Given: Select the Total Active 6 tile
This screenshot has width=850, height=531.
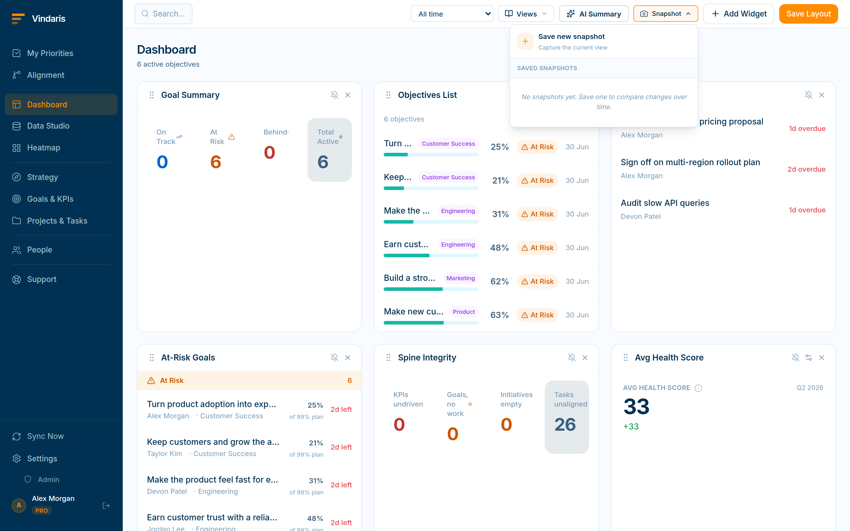Looking at the screenshot, I should (329, 150).
